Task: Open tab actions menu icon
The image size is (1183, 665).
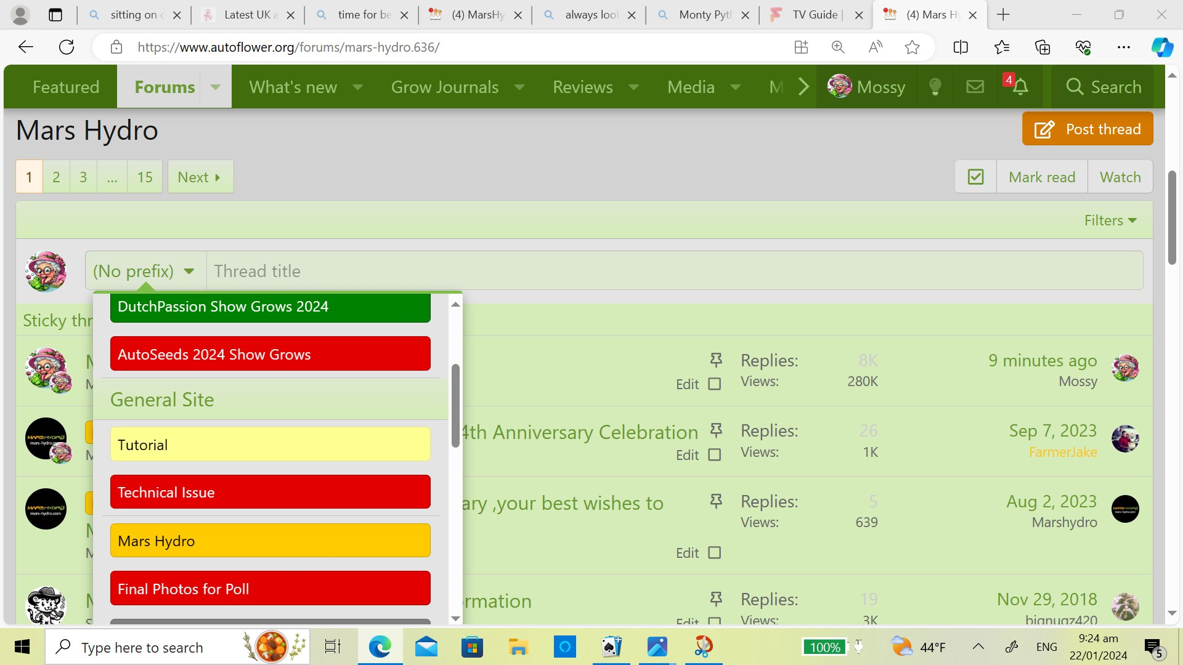Action: 55,15
